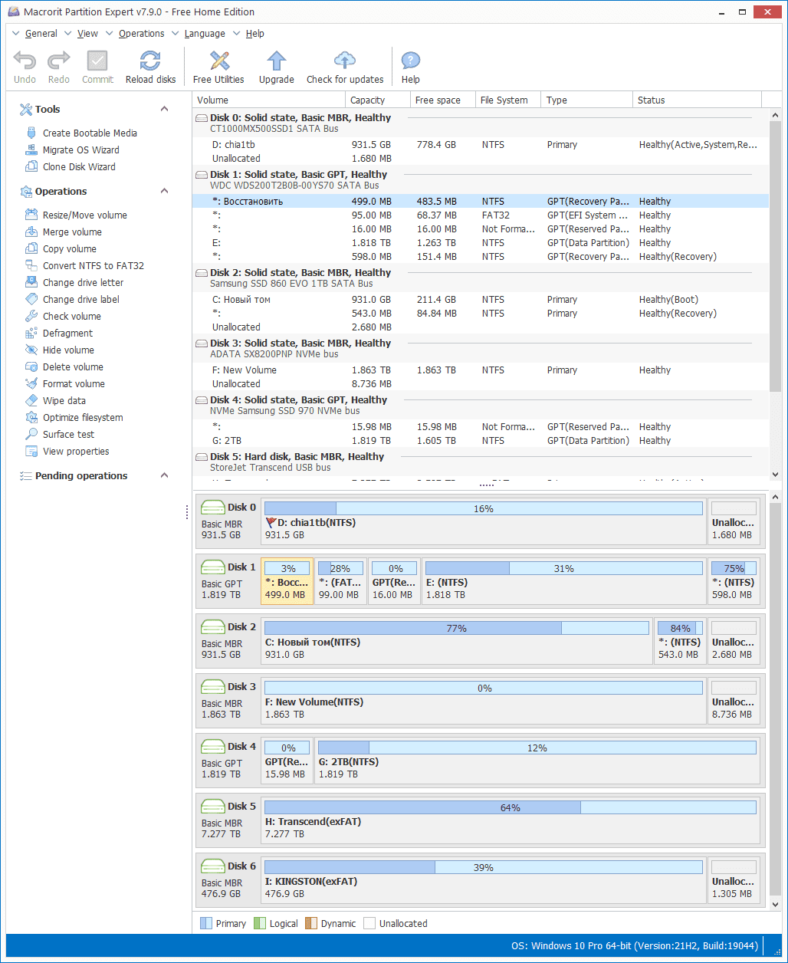This screenshot has height=963, width=788.
Task: Collapse the Operations panel section
Action: (x=164, y=191)
